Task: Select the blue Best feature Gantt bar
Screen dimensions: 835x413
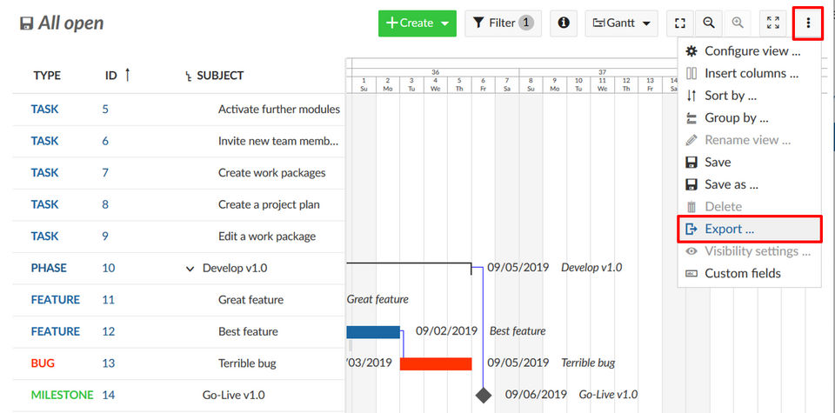Action: (373, 332)
